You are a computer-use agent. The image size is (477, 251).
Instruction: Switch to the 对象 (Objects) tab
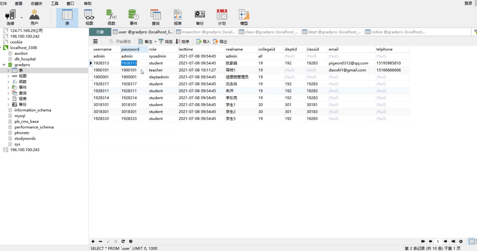tap(100, 32)
